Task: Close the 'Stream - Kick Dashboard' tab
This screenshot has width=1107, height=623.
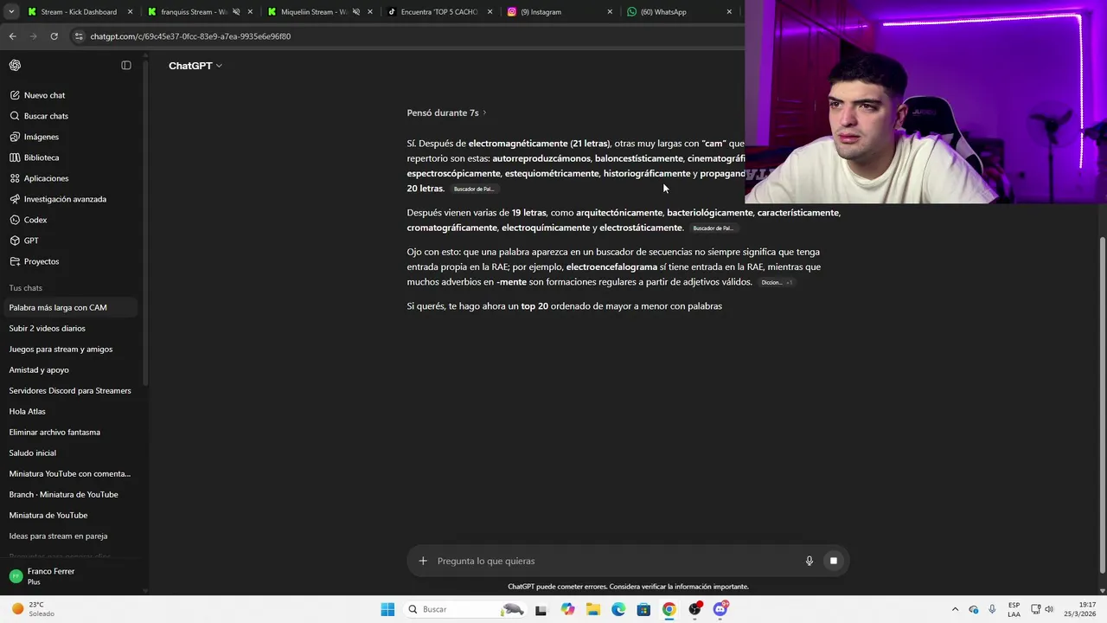Action: click(x=131, y=12)
